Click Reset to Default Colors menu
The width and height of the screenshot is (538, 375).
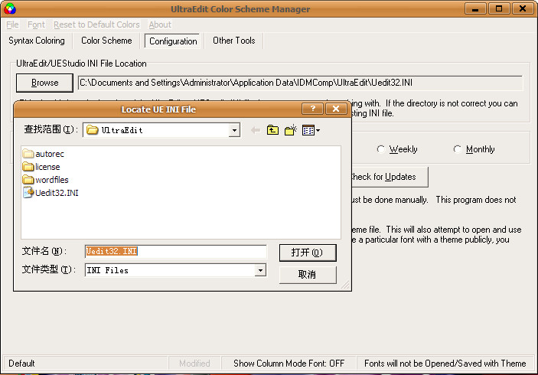click(x=96, y=24)
